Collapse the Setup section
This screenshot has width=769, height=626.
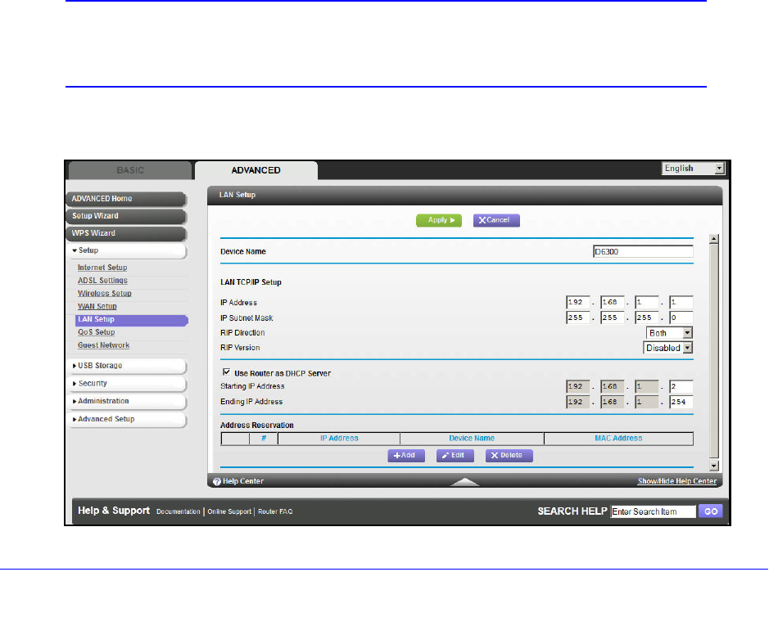pyautogui.click(x=128, y=250)
